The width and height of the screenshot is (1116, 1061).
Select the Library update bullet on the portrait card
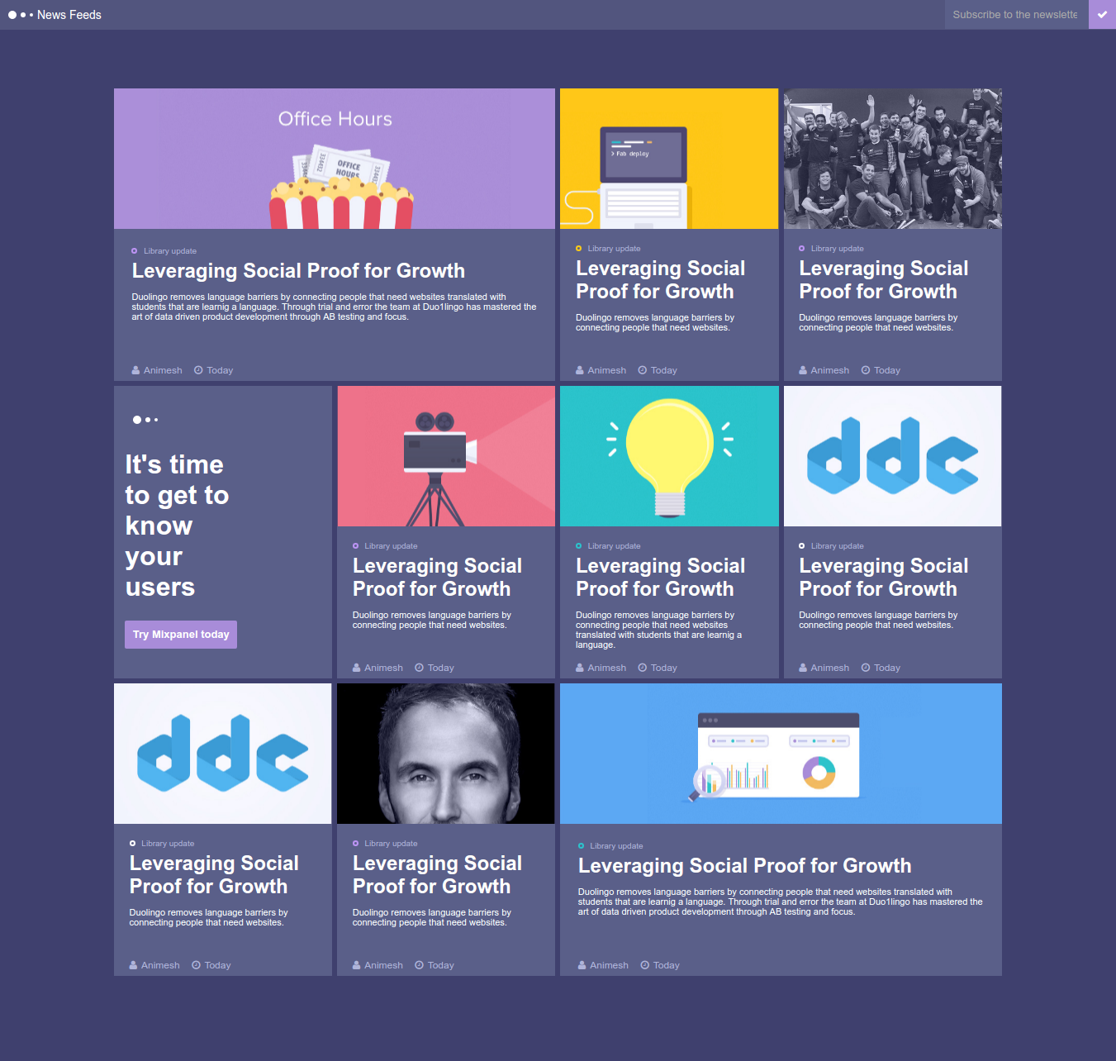pyautogui.click(x=355, y=843)
